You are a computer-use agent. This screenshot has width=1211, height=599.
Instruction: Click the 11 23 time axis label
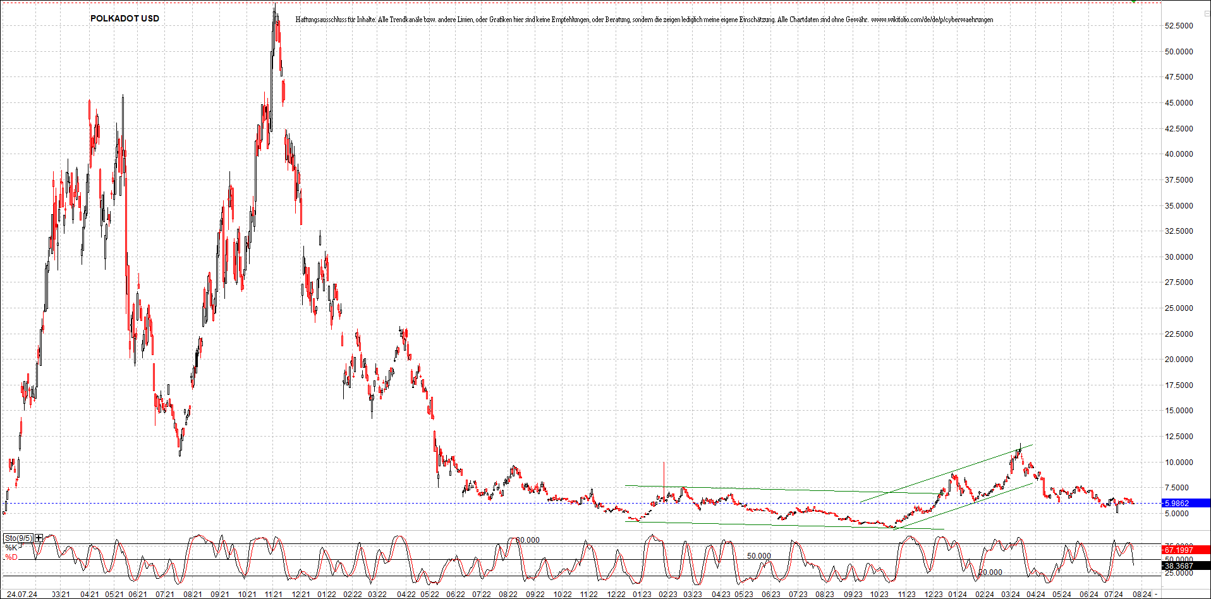pos(906,595)
